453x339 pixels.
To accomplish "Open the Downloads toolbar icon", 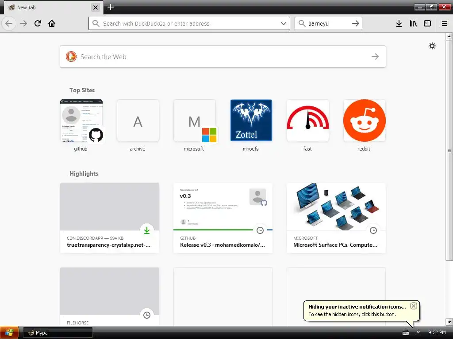I will pos(399,23).
